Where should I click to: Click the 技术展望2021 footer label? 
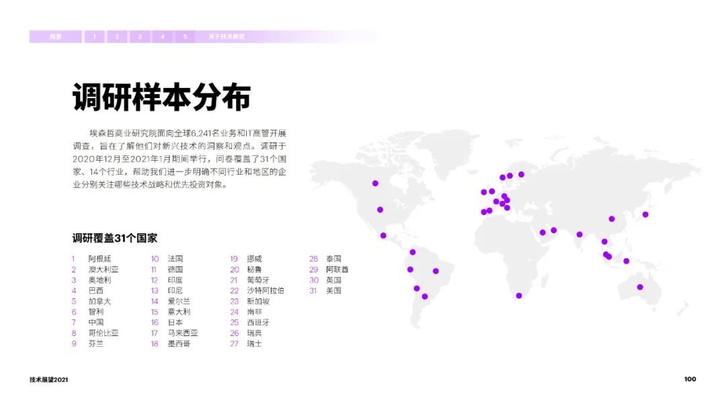(48, 379)
